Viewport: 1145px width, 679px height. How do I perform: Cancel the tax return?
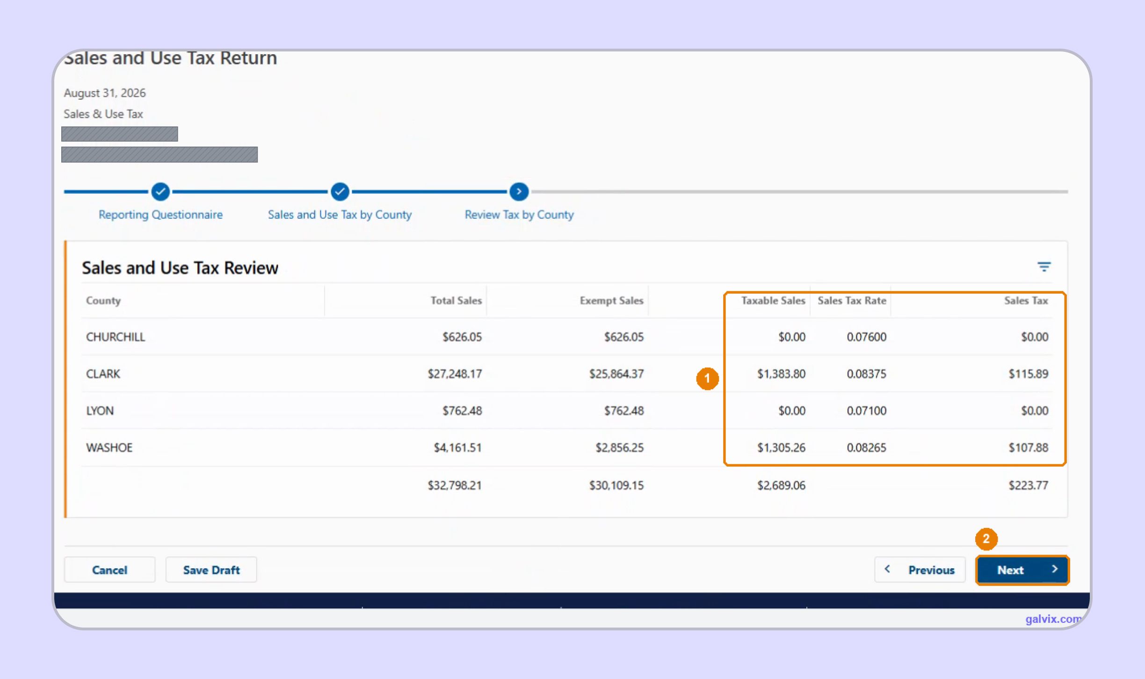point(109,570)
